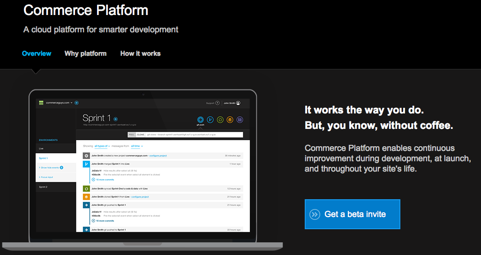
Task: Select the Live environment in the sidebar
Action: [x=56, y=149]
